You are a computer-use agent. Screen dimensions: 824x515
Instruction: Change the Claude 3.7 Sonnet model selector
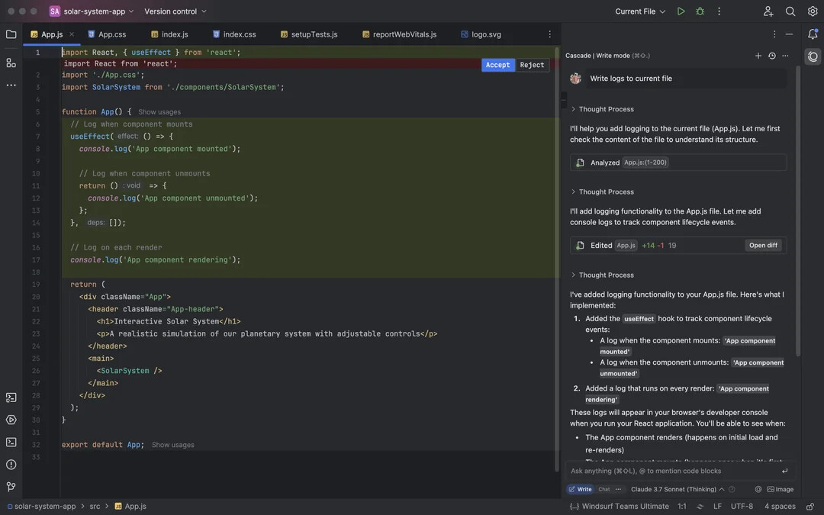click(x=678, y=489)
